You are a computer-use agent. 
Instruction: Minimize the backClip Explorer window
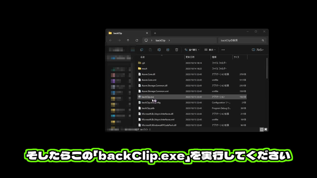tap(247, 32)
